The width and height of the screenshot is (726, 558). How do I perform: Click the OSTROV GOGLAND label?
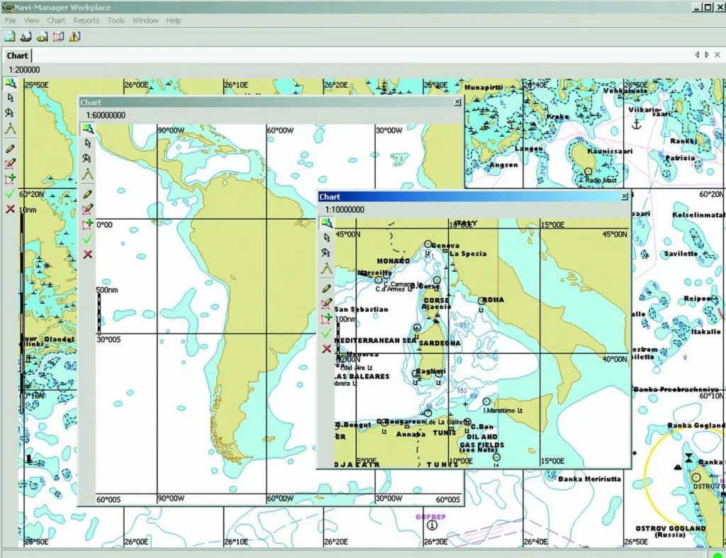tap(671, 528)
